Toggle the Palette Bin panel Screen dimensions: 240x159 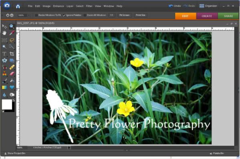coord(217,153)
